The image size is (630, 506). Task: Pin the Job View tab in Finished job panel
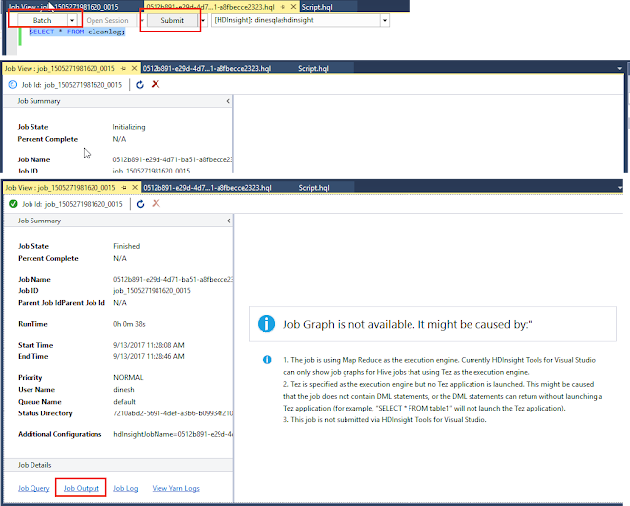pos(124,188)
